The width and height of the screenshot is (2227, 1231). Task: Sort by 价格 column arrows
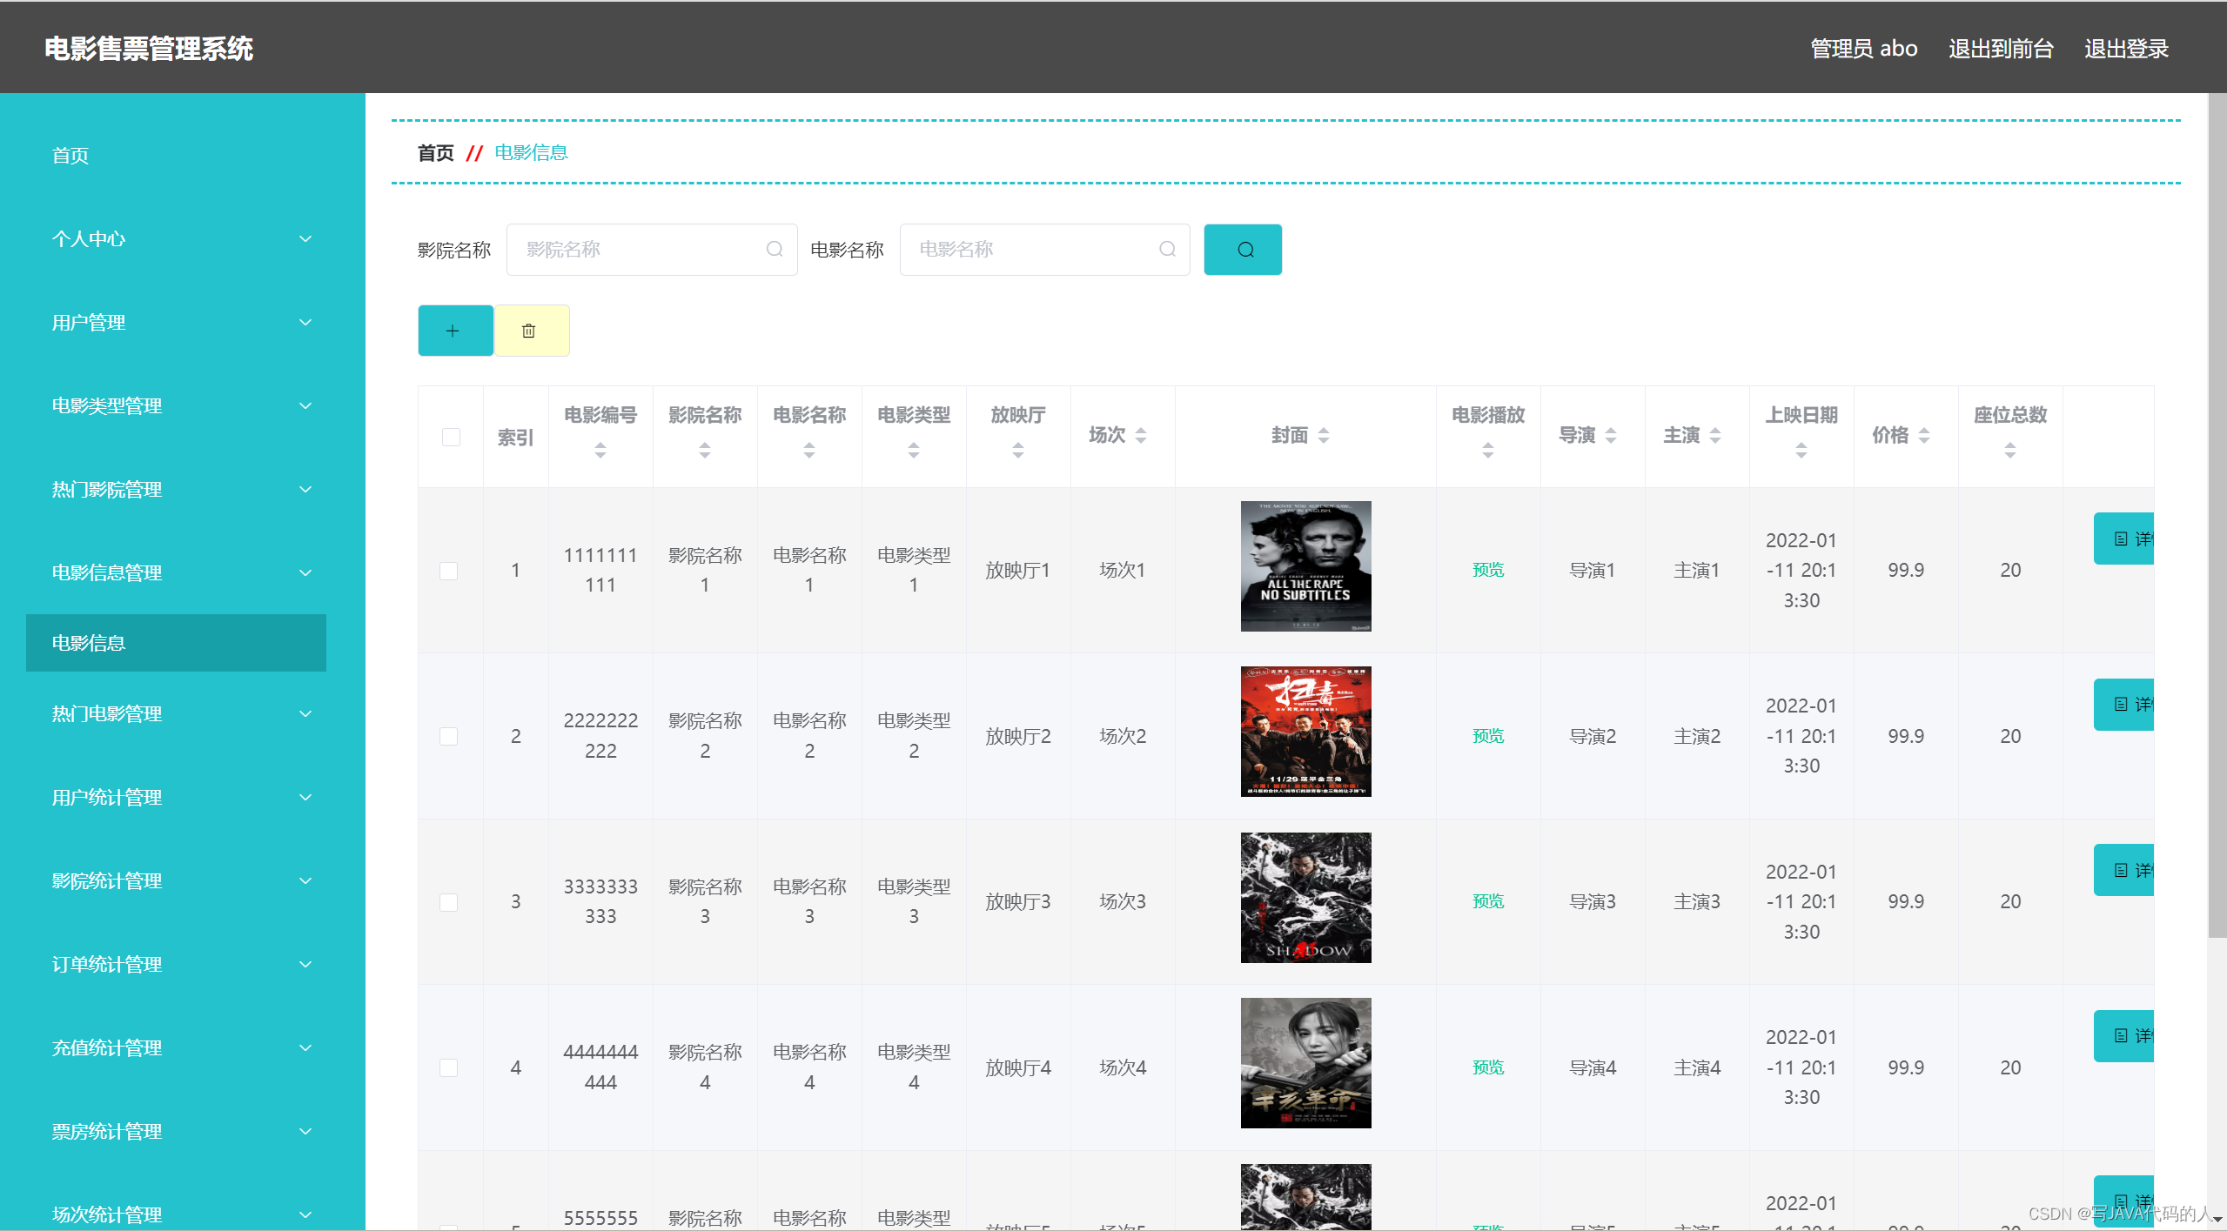(x=1924, y=435)
